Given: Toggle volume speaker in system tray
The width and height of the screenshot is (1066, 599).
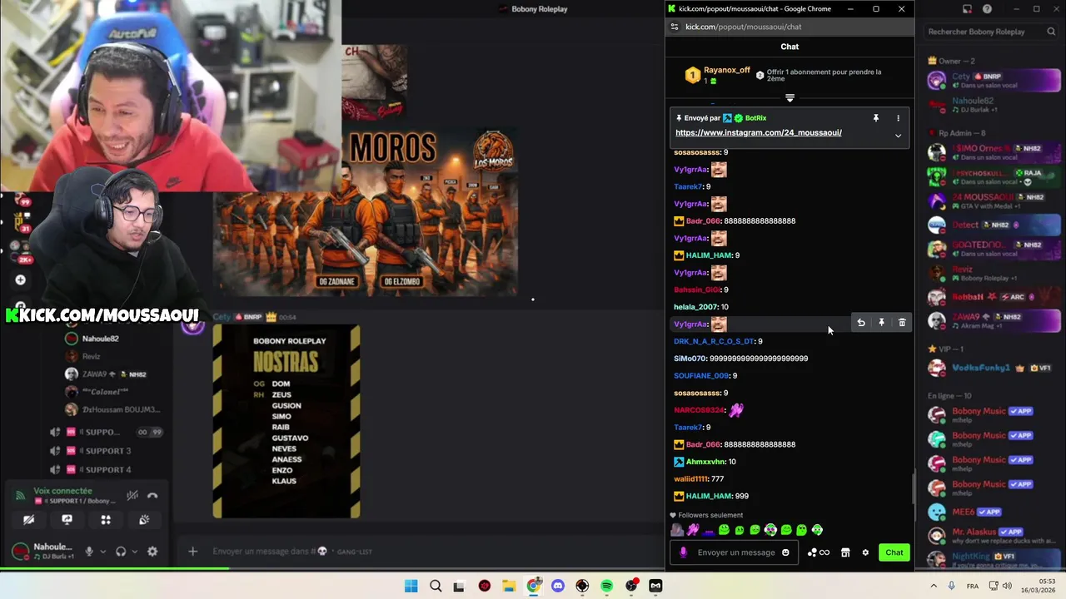Looking at the screenshot, I should 1006,586.
